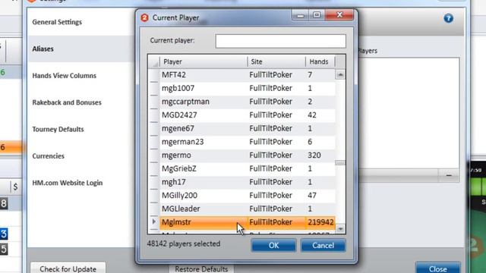Close the Current Player dialog with X
The height and width of the screenshot is (273, 486).
point(339,15)
